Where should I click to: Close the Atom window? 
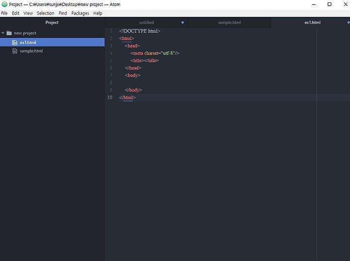[346, 4]
